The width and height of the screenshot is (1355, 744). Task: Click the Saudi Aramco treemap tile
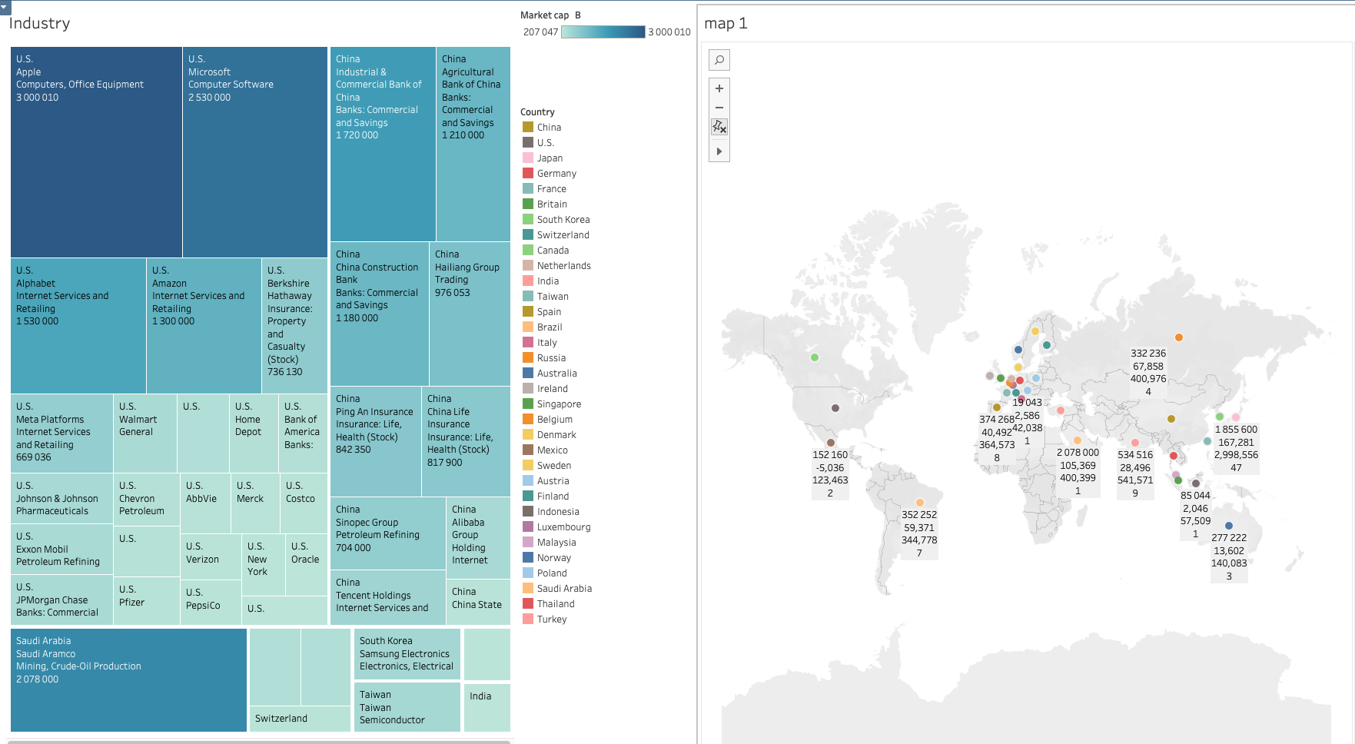coord(128,680)
